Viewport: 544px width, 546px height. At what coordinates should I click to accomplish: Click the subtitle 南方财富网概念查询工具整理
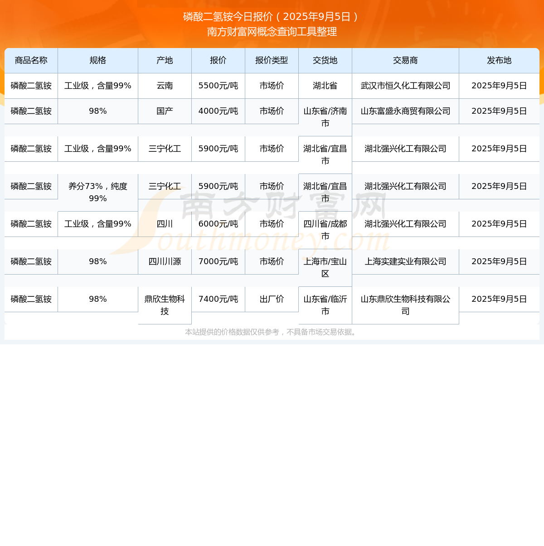point(272,32)
